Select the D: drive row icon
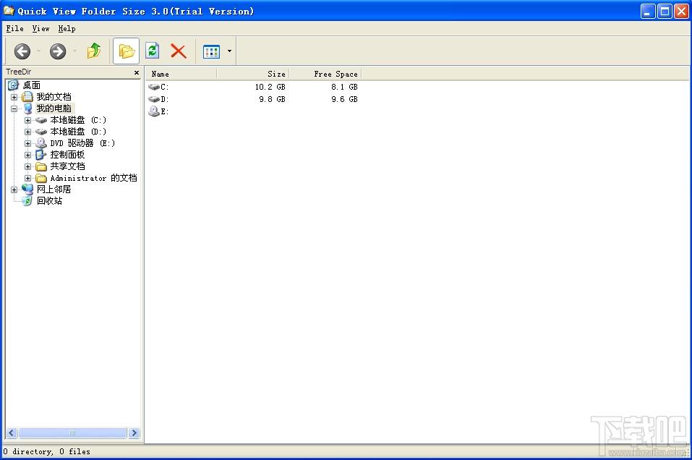The width and height of the screenshot is (692, 460). (154, 99)
